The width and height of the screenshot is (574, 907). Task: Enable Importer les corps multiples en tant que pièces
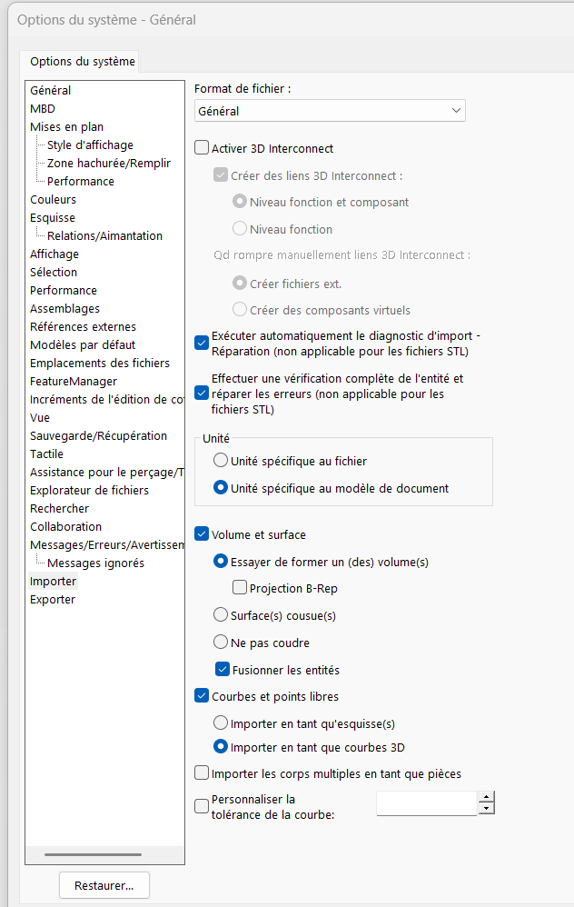201,772
